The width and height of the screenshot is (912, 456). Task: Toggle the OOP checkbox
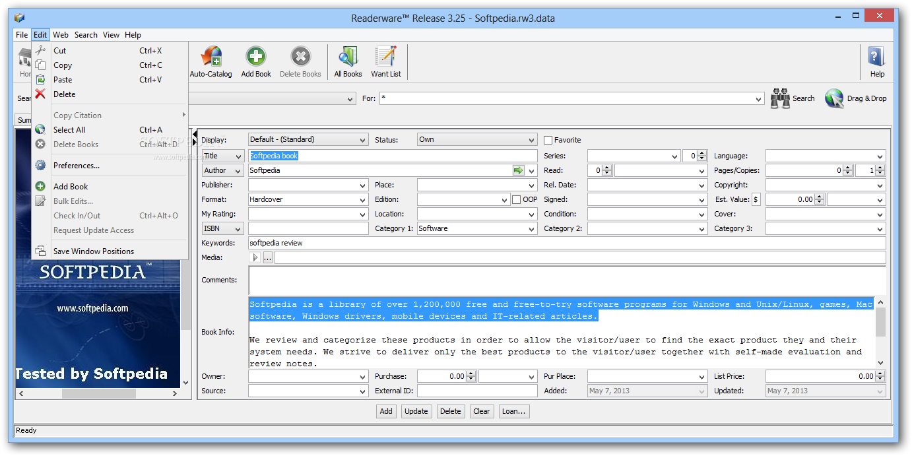pyautogui.click(x=516, y=199)
